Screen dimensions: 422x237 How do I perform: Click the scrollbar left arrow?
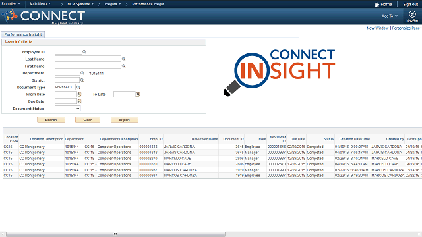(3, 234)
